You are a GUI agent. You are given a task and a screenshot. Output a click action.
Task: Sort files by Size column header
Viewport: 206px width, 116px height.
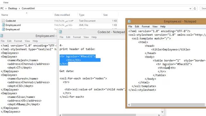point(105,15)
